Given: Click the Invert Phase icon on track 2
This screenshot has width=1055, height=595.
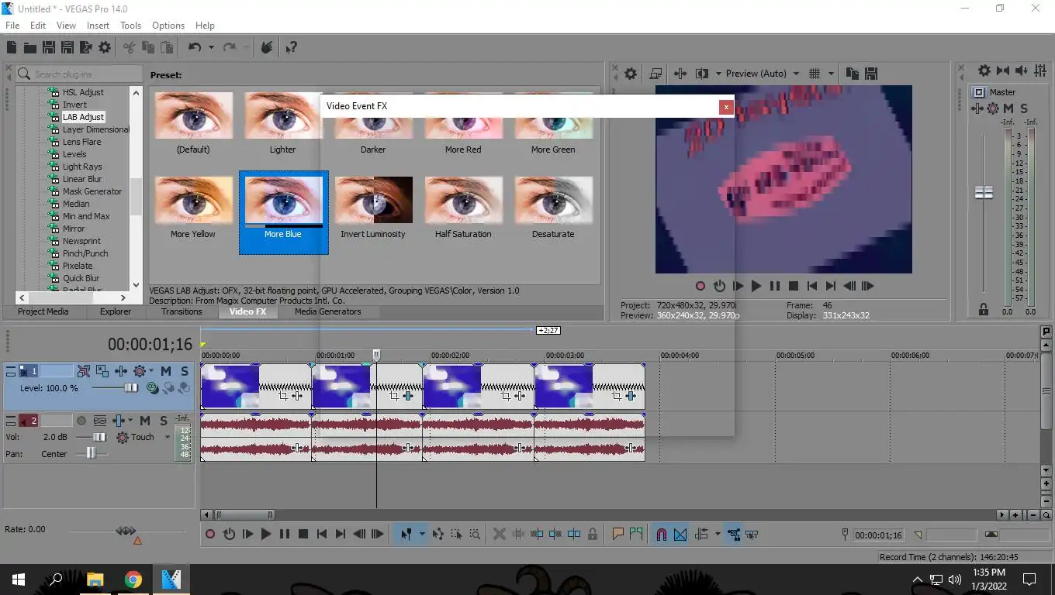Looking at the screenshot, I should [x=100, y=421].
